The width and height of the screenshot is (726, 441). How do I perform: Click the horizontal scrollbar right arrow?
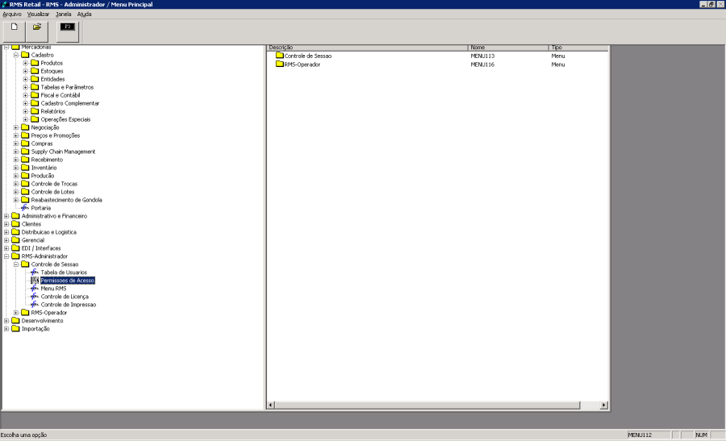pos(603,406)
